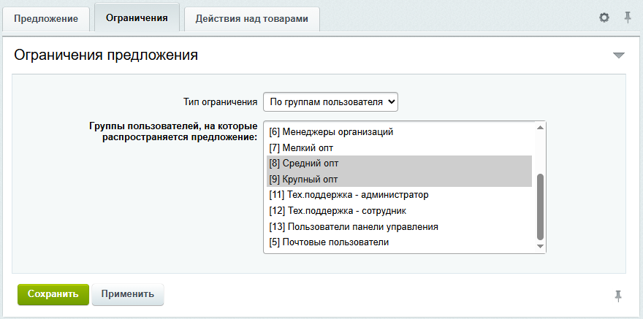643x319 pixels.
Task: Click the list scrollbar down arrow
Action: coord(540,246)
